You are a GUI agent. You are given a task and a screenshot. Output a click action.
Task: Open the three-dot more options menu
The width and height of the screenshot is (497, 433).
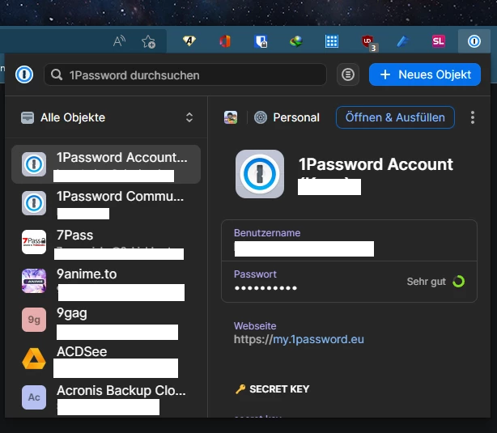point(472,117)
